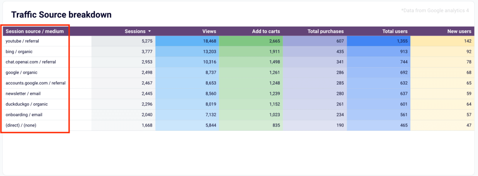Click the 3,777 sessions cell
The image size is (478, 176).
click(123, 51)
